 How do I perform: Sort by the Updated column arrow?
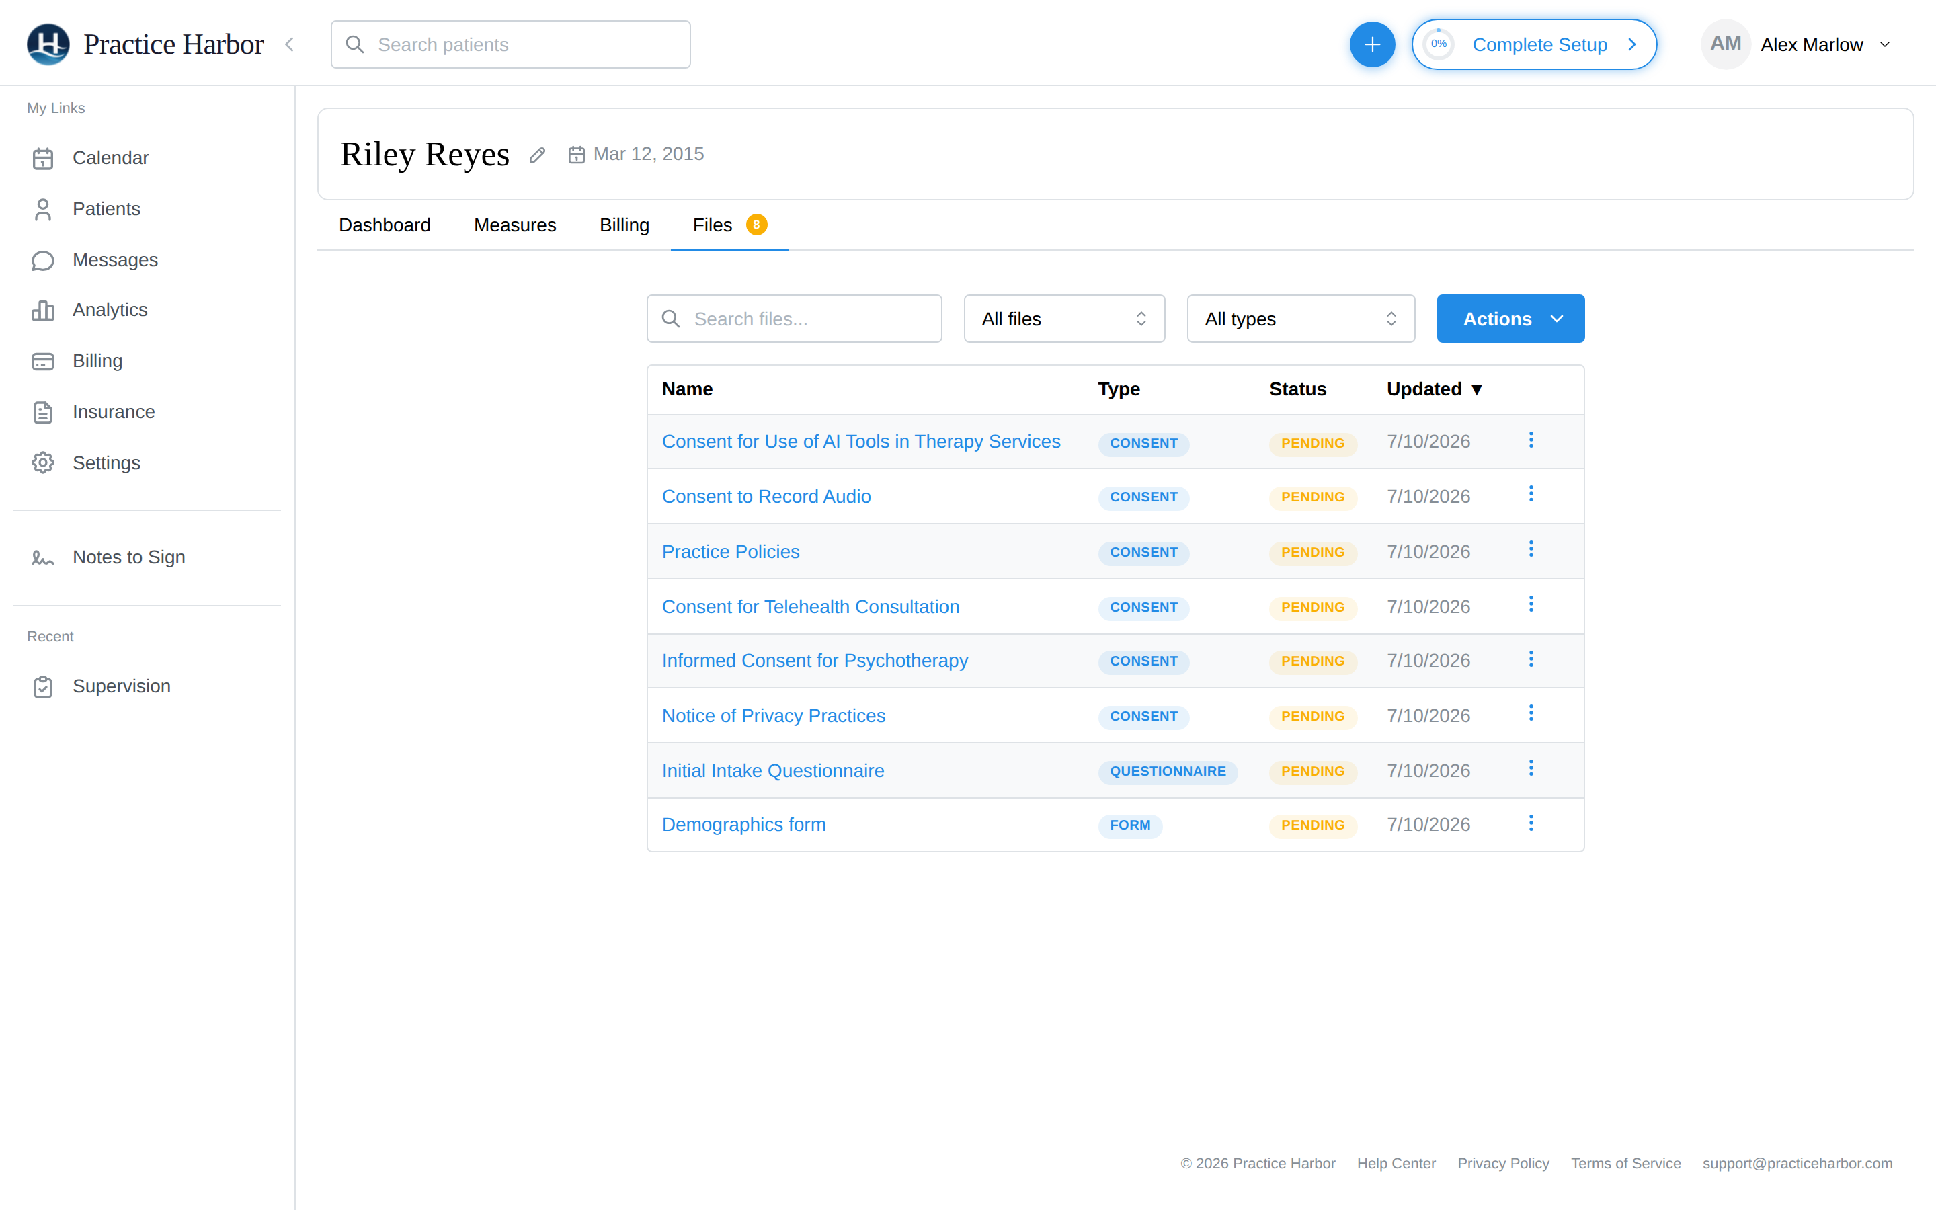tap(1477, 389)
